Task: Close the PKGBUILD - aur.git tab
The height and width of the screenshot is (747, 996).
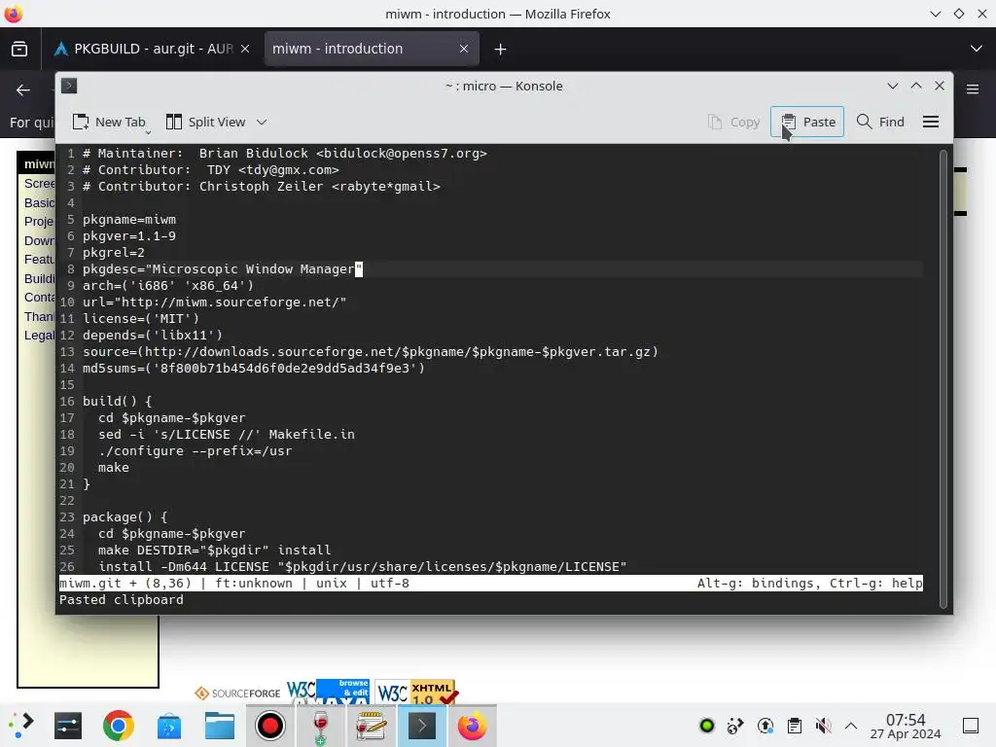Action: pos(245,49)
